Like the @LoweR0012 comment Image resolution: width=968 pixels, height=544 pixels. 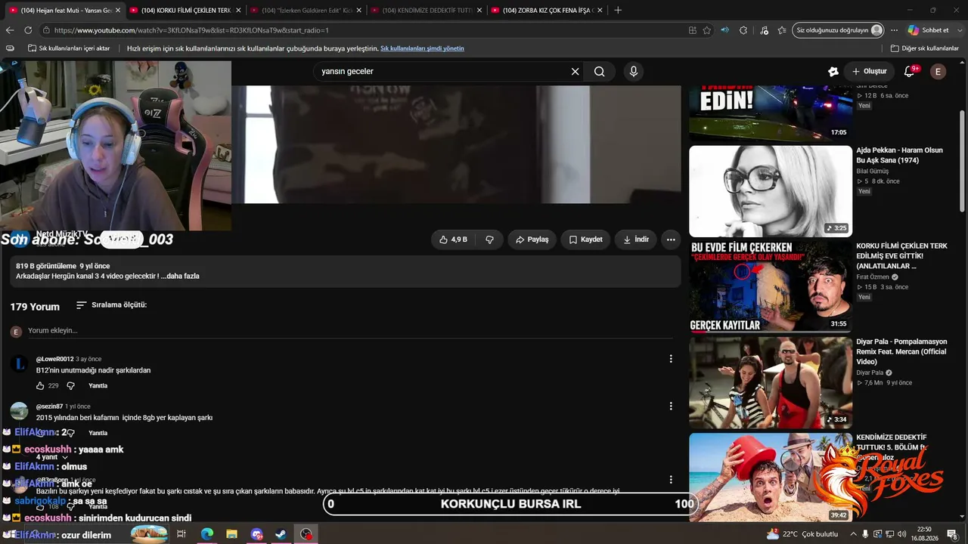40,386
